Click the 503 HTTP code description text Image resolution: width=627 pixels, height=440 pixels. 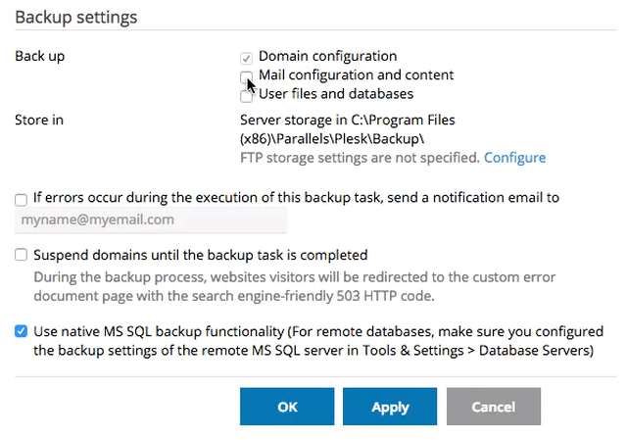click(295, 286)
